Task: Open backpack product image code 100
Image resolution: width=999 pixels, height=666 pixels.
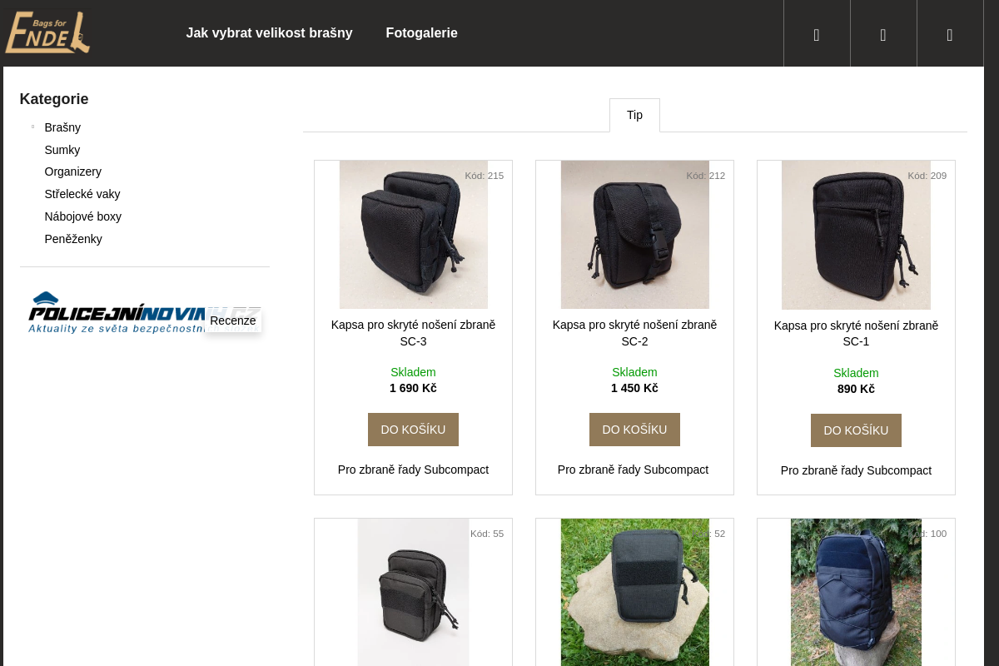Action: (856, 592)
